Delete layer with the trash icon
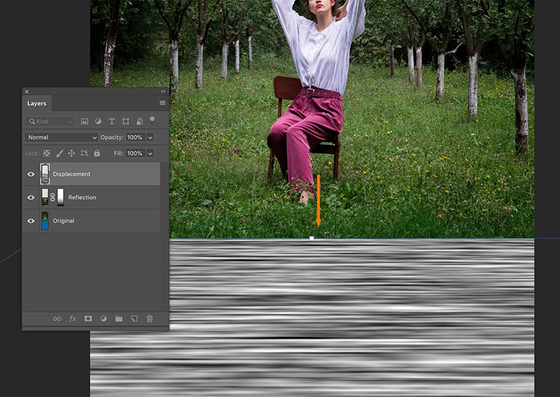This screenshot has height=397, width=560. 150,319
